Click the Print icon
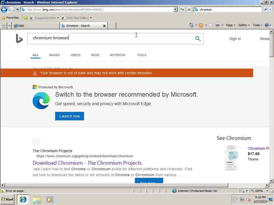The image size is (274, 205). coord(217,25)
